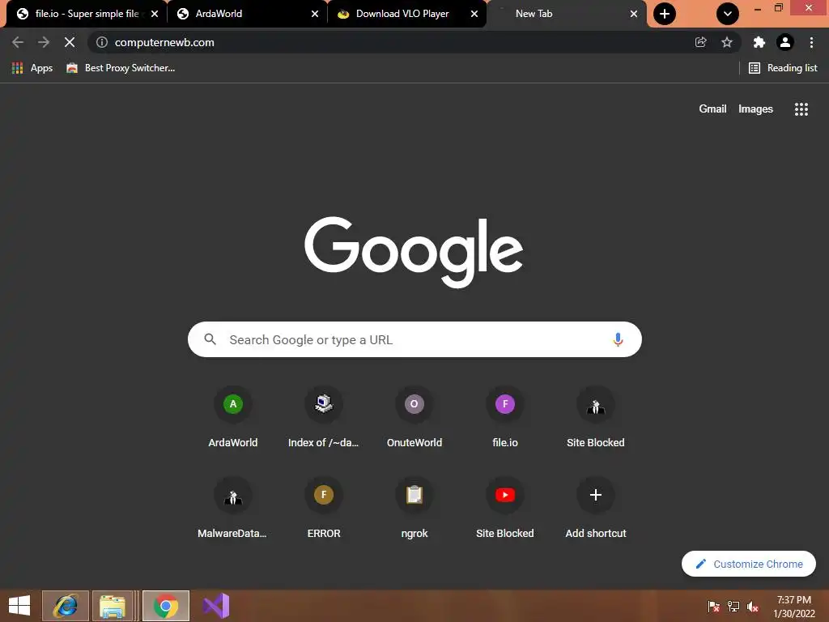Image resolution: width=829 pixels, height=622 pixels.
Task: Open Apps from bookmarks bar
Action: (32, 68)
